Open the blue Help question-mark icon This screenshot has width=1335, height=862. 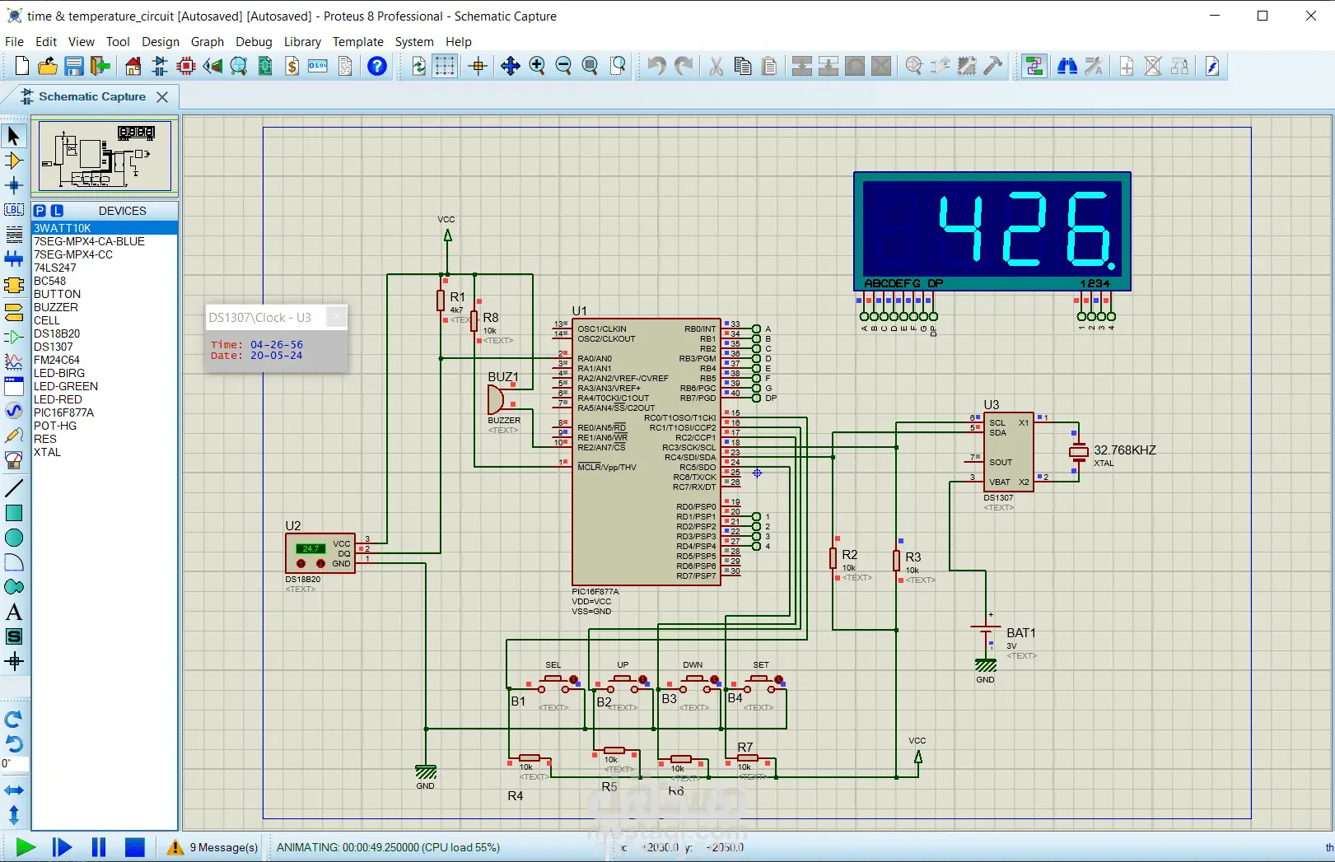[x=377, y=66]
